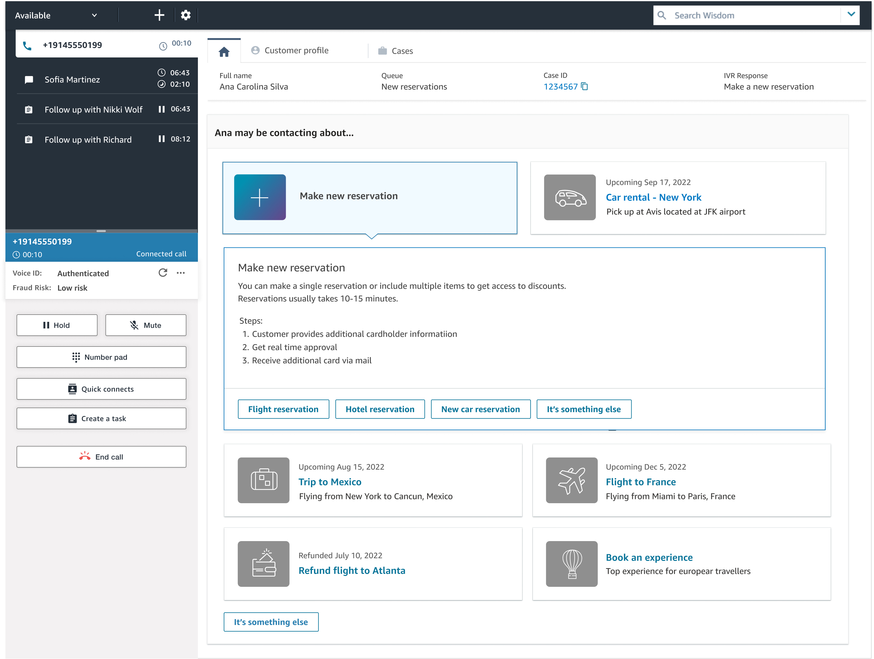874x659 pixels.
Task: Select the Mute call button
Action: 146,325
